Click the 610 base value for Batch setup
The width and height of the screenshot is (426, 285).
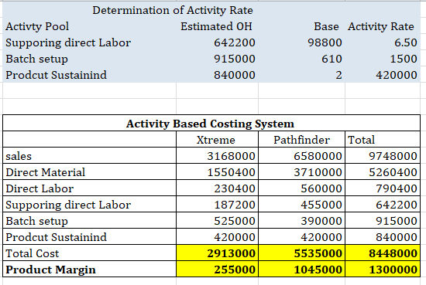tap(332, 59)
